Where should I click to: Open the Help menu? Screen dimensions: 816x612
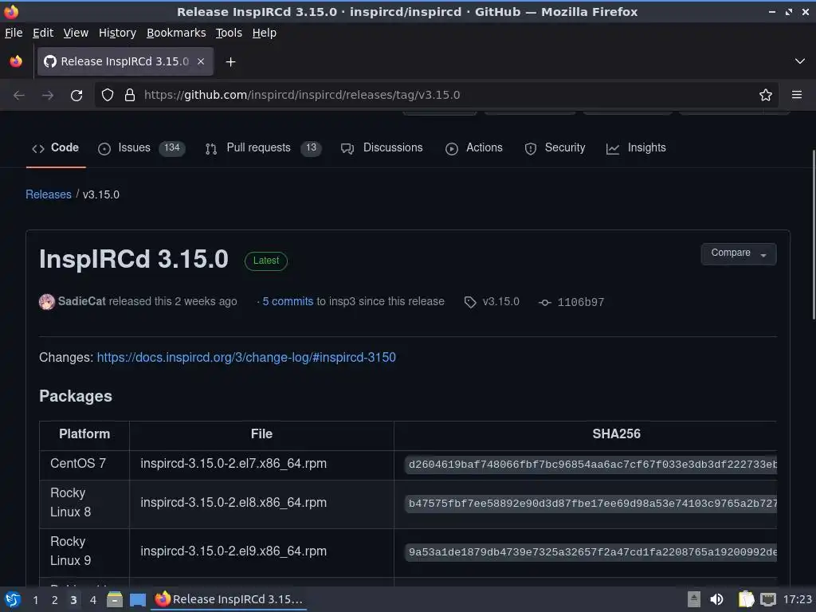point(265,33)
